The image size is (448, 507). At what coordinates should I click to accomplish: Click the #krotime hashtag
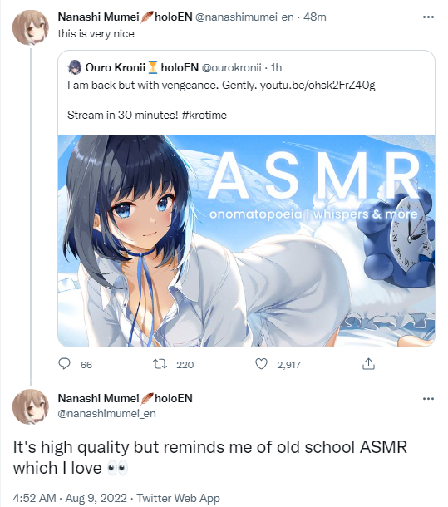click(204, 115)
